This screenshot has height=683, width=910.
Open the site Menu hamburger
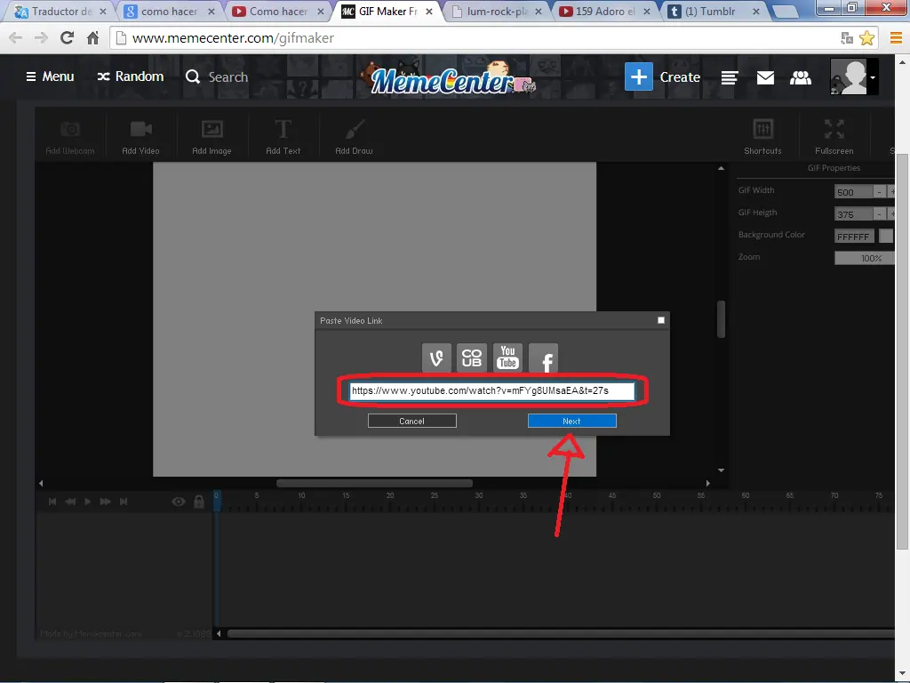[50, 76]
